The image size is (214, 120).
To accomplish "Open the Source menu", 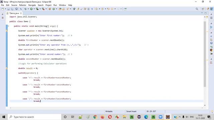I will [14, 5].
